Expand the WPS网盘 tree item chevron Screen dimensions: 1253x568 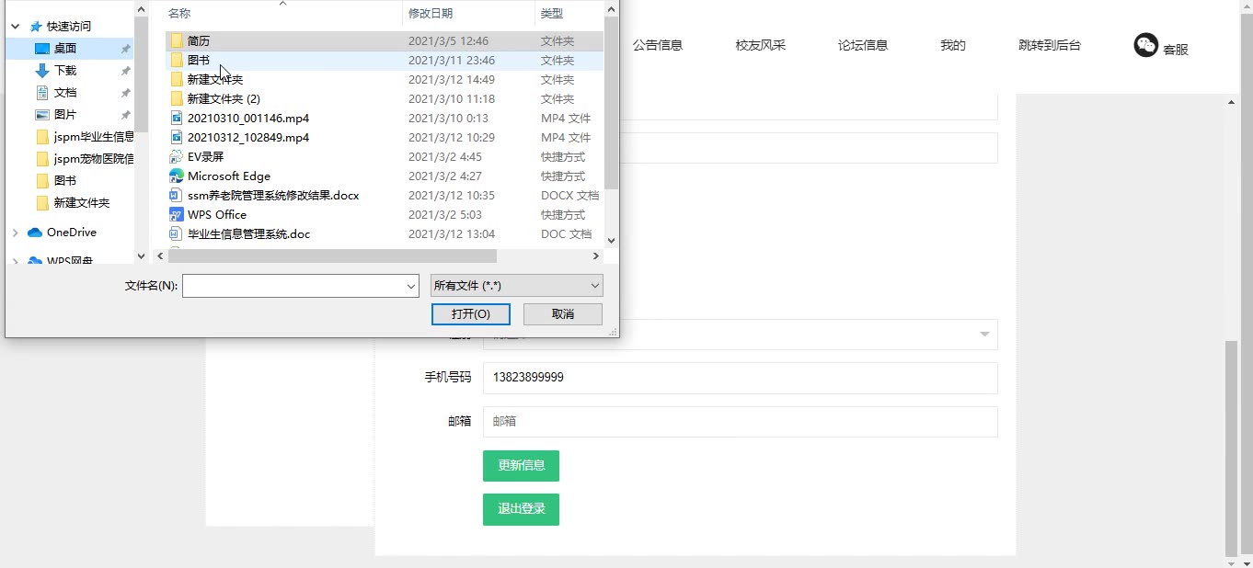pos(15,261)
